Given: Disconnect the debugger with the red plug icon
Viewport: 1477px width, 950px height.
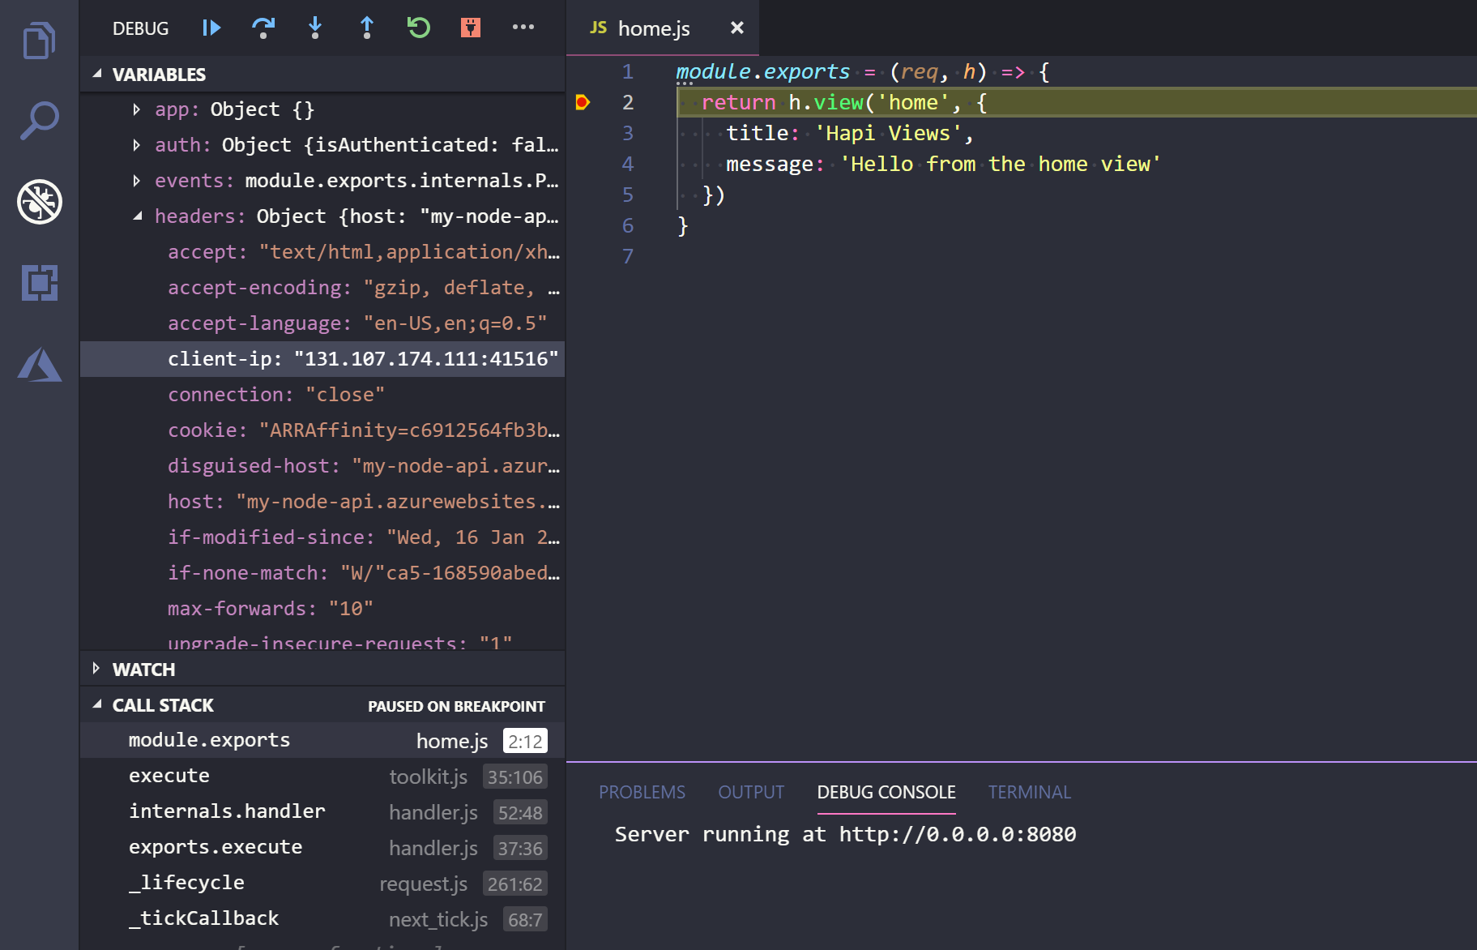Looking at the screenshot, I should coord(470,27).
